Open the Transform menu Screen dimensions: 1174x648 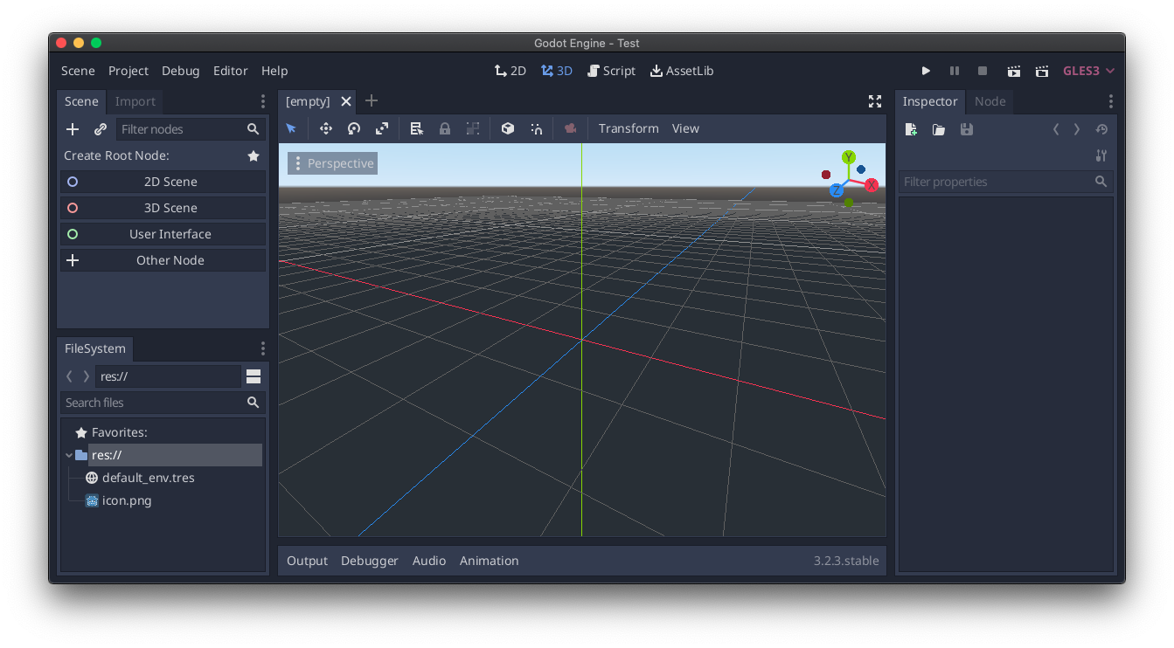[x=629, y=128]
